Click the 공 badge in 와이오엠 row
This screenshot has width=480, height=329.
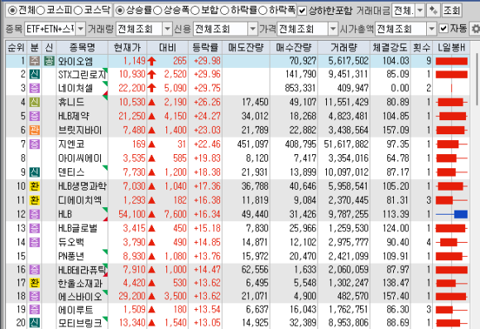coord(49,60)
